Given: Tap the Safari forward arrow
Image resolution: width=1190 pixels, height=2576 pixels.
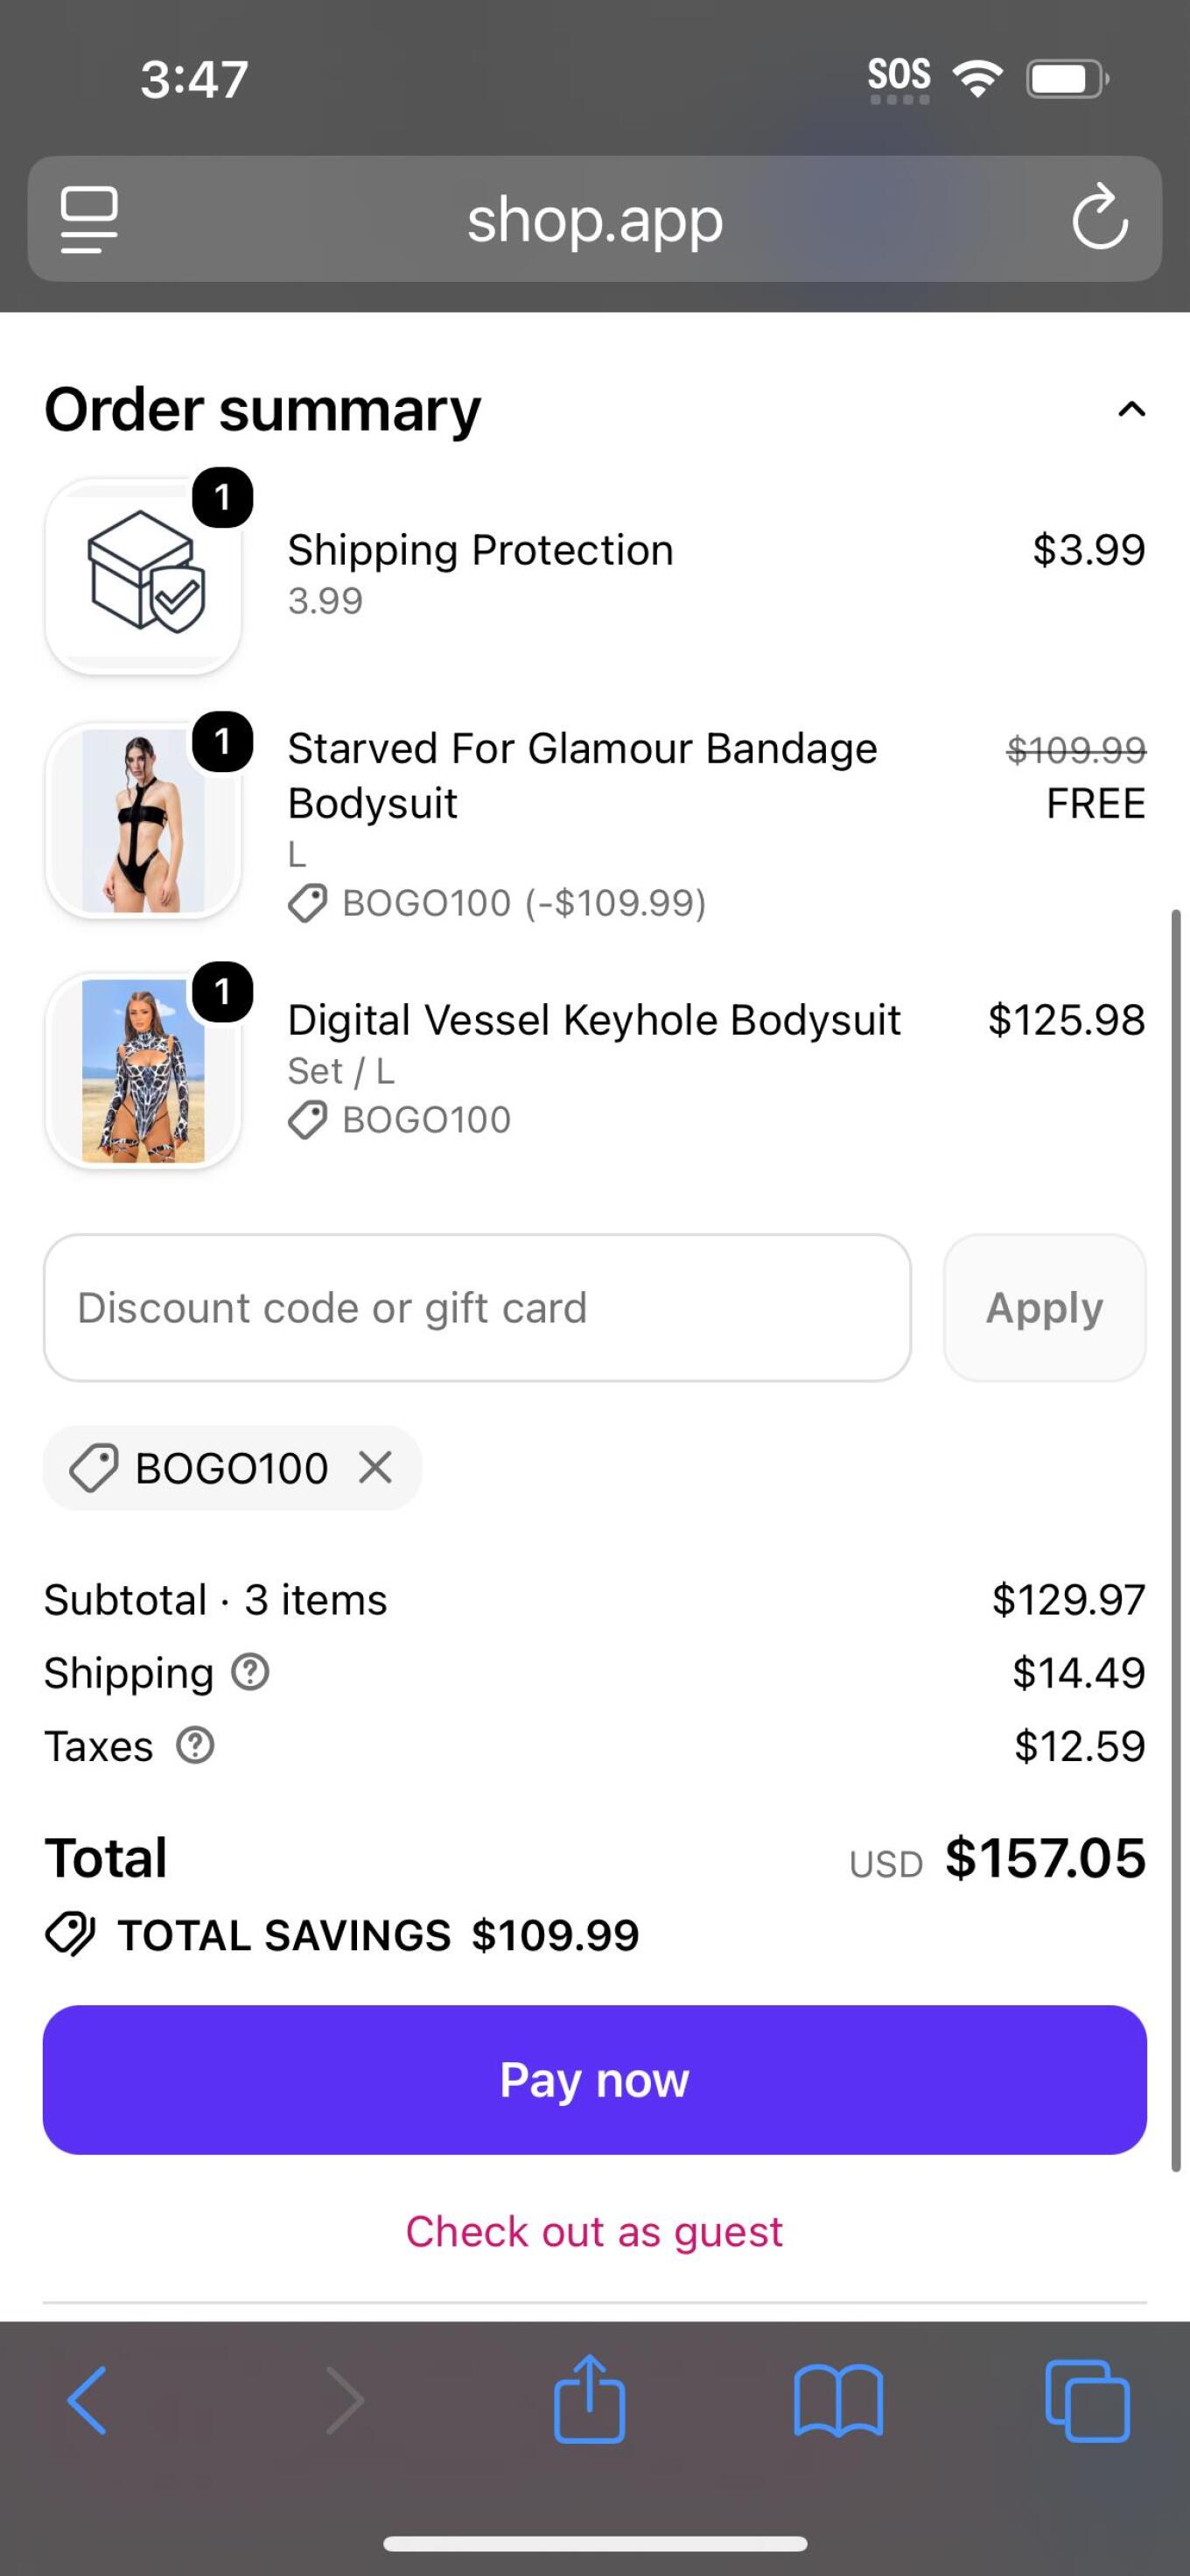Looking at the screenshot, I should tap(345, 2400).
